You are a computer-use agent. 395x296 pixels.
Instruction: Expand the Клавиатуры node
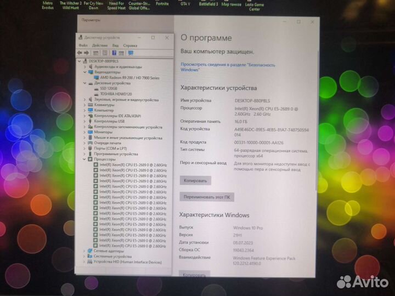pos(84,105)
